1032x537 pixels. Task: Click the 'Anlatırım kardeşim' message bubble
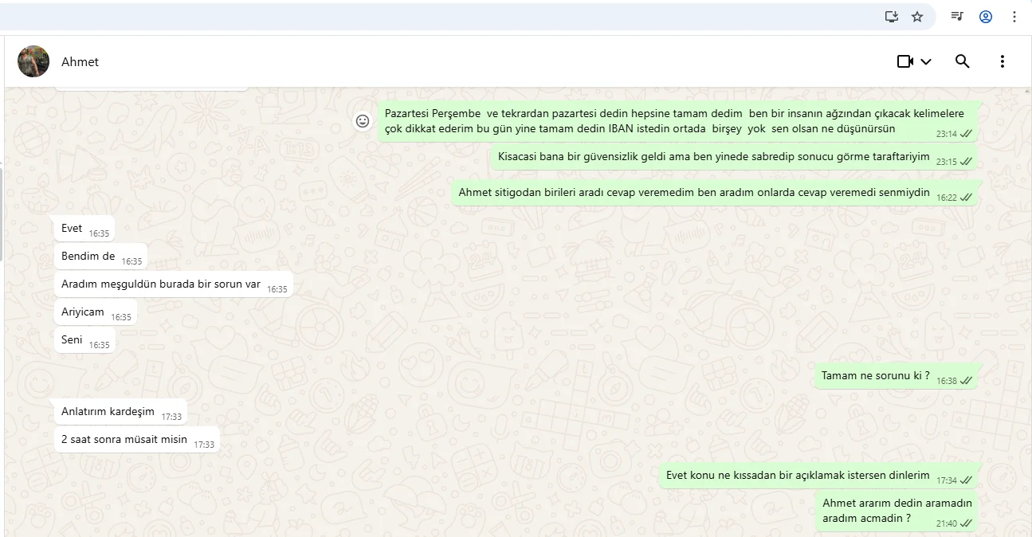pyautogui.click(x=108, y=412)
